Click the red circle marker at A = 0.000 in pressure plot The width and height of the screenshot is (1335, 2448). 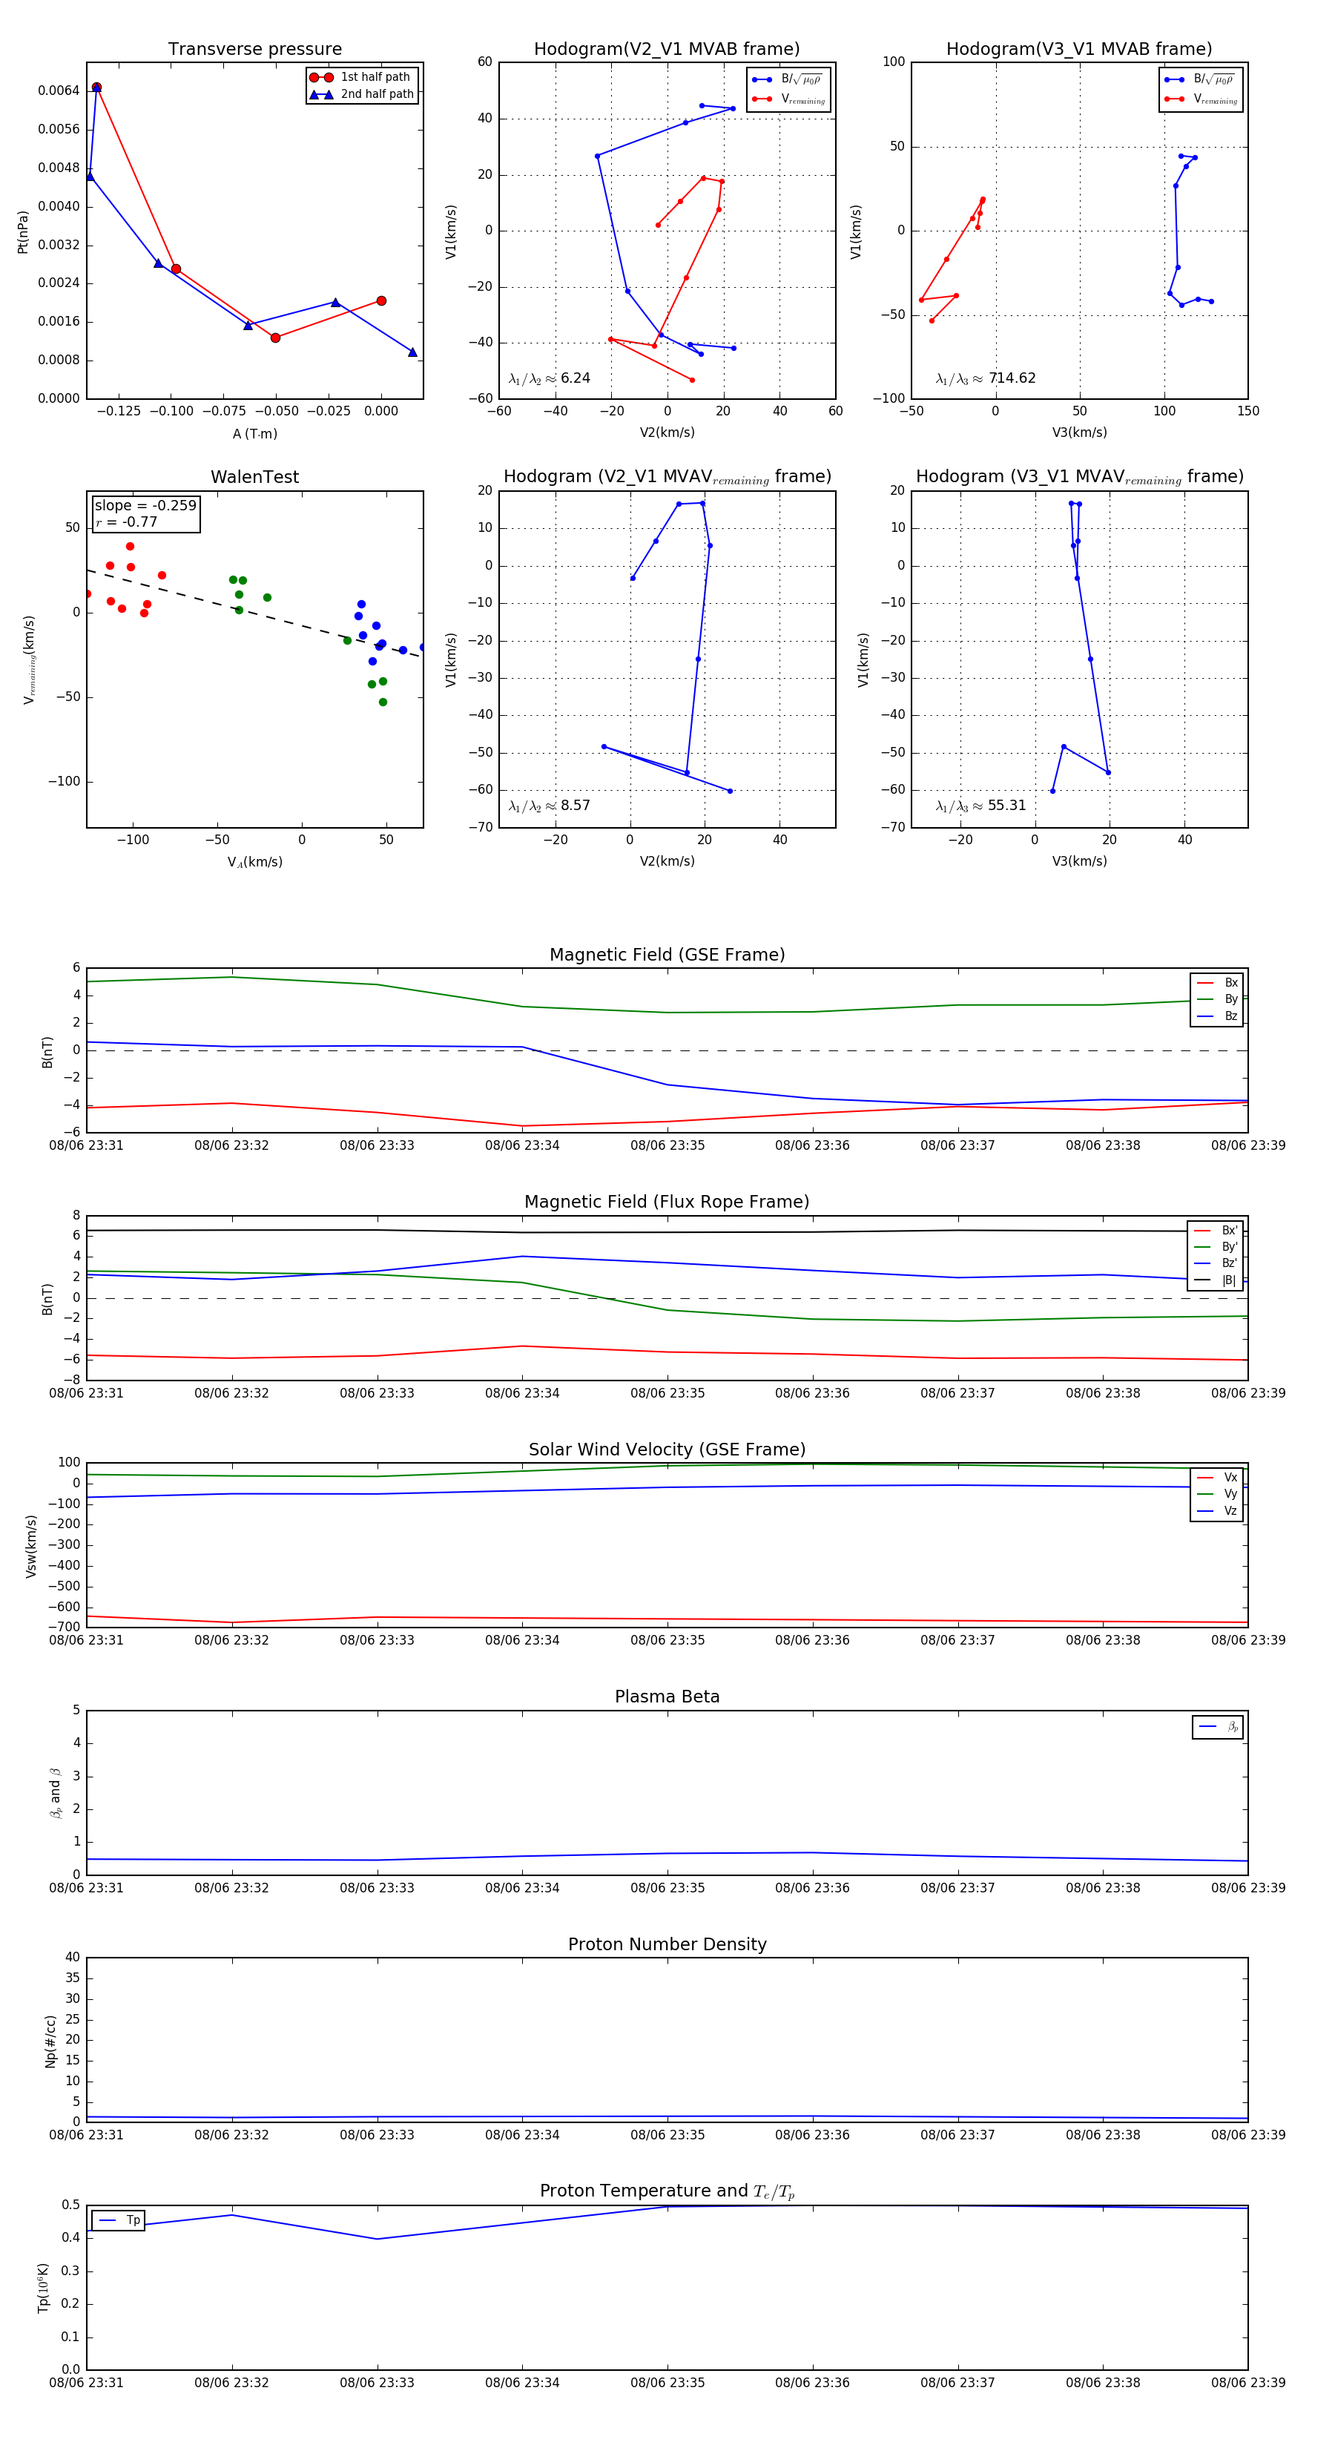pyautogui.click(x=381, y=301)
